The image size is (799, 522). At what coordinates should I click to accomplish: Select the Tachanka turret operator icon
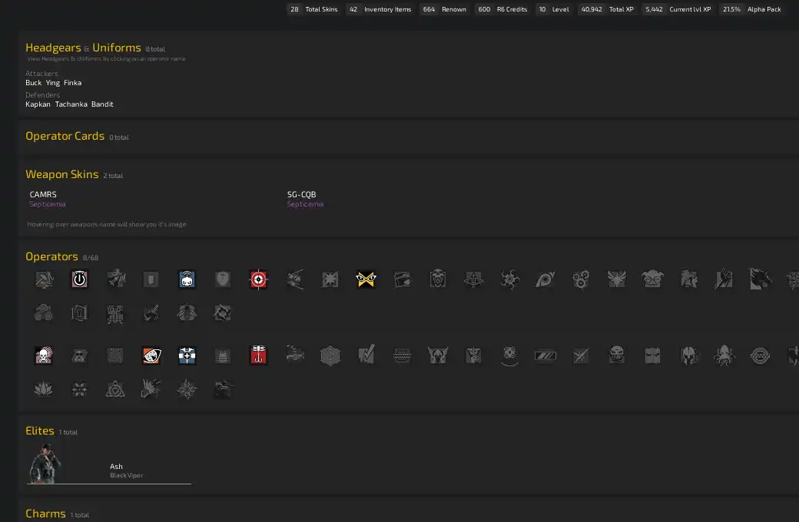(x=294, y=353)
